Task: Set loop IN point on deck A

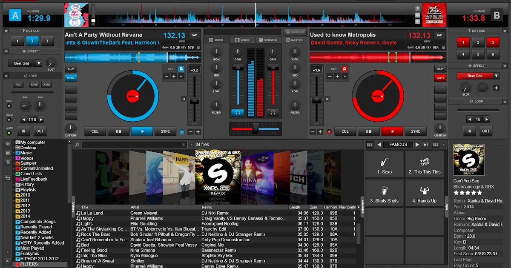Action: pos(24,131)
